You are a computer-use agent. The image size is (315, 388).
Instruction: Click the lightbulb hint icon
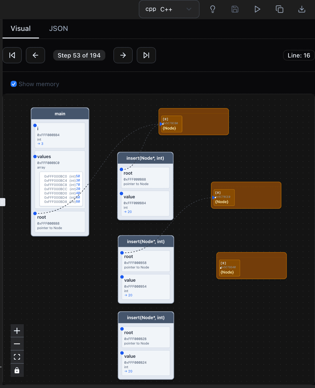click(x=213, y=9)
